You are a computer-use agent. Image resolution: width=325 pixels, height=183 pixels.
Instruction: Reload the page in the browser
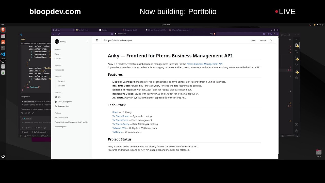[59, 34]
